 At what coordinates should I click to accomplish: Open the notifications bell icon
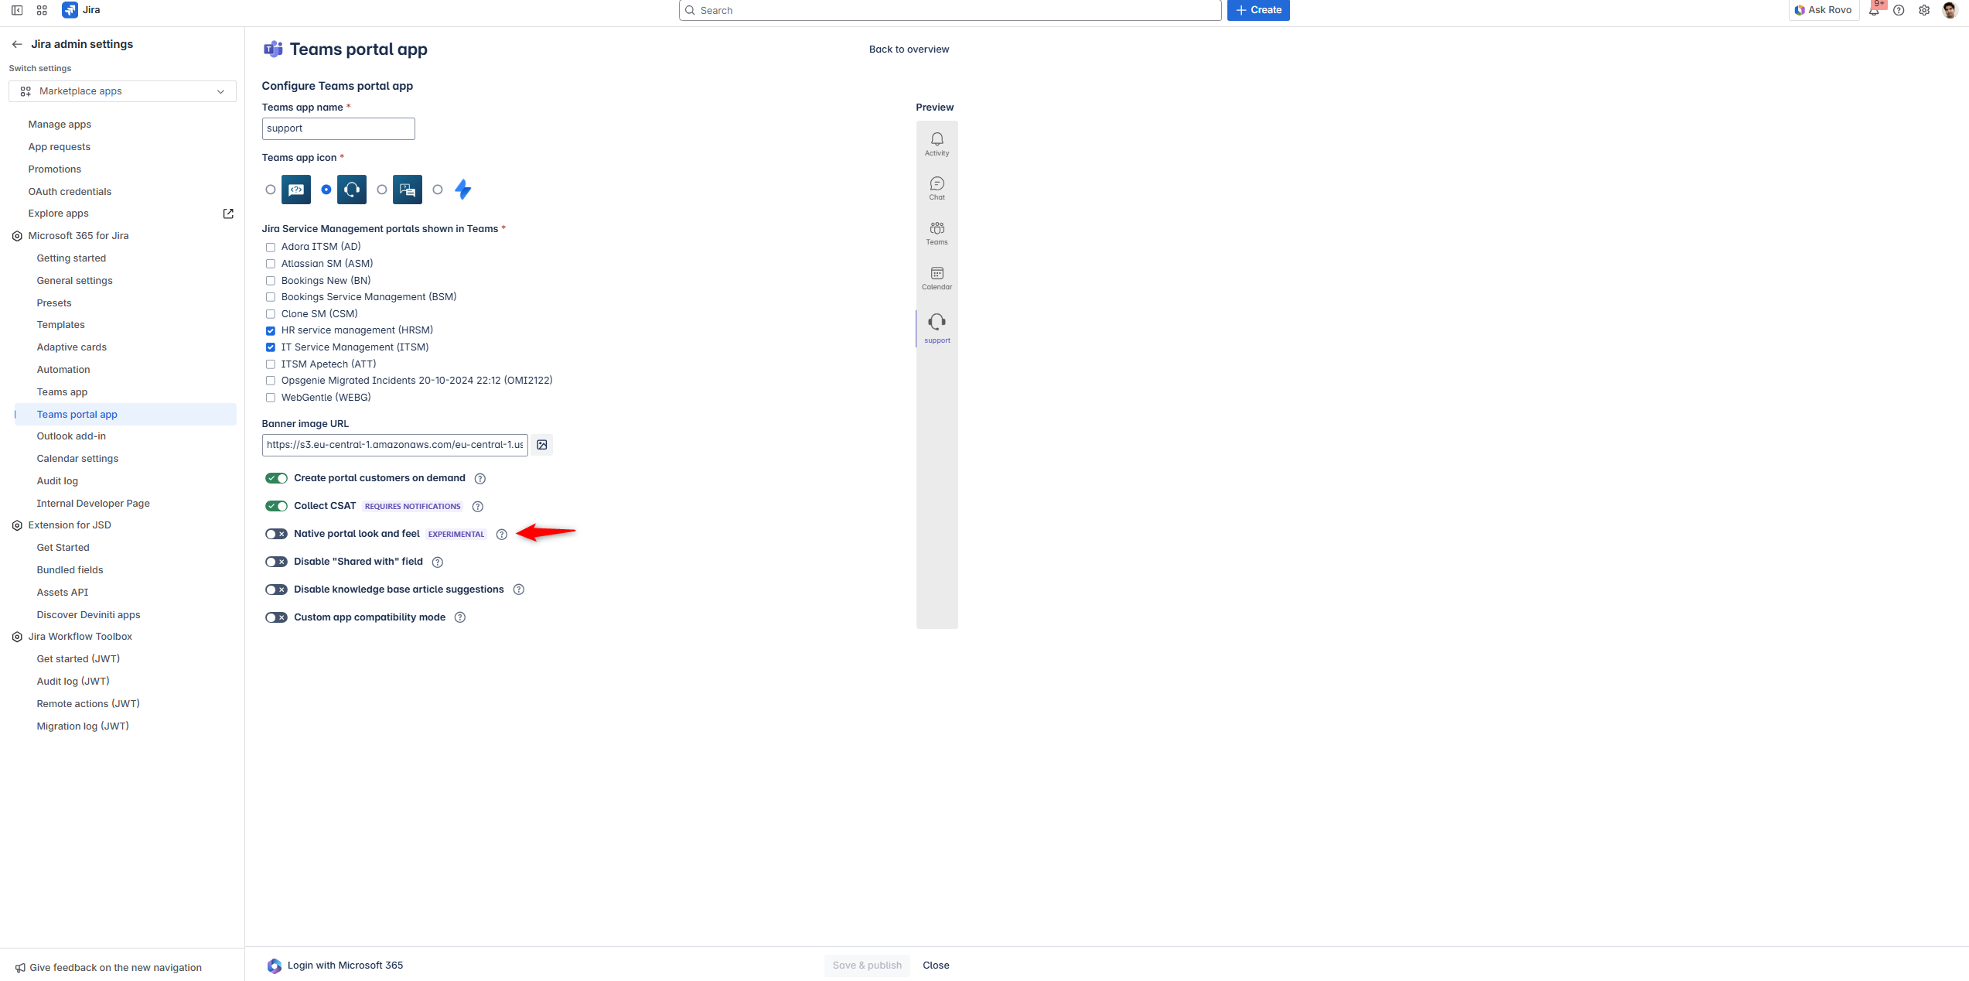point(1873,10)
